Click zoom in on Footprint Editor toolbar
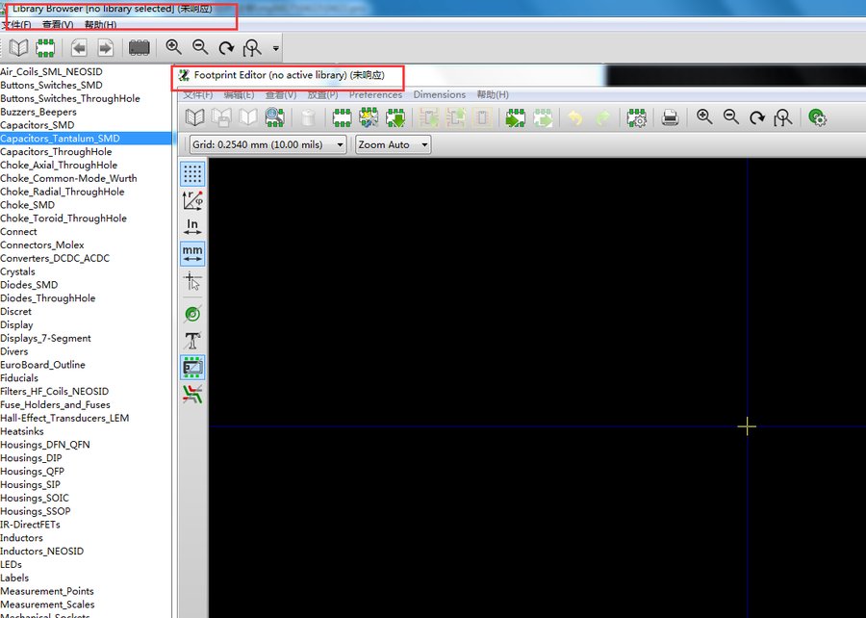The width and height of the screenshot is (866, 618). point(704,117)
